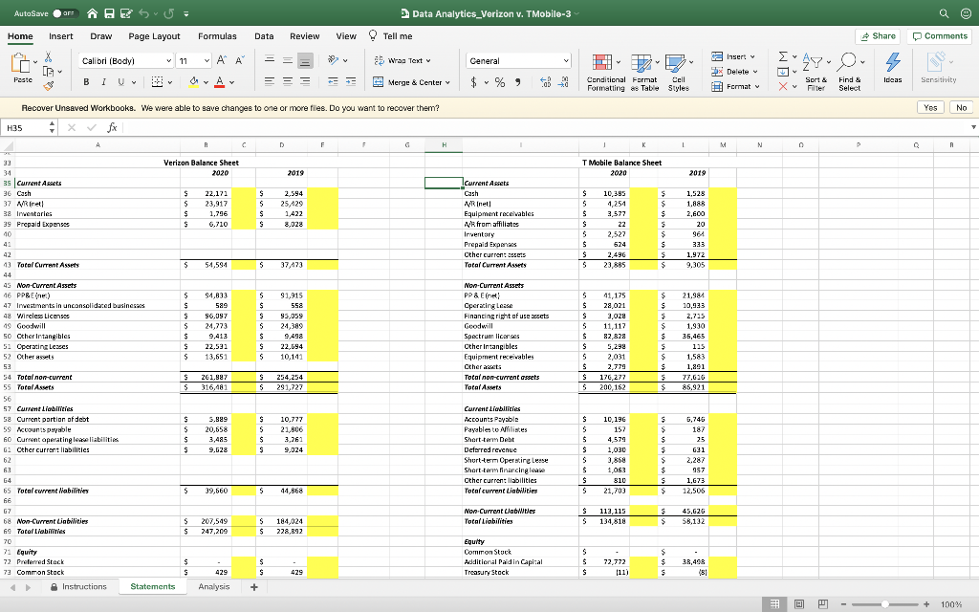Click the formula bar input

(x=546, y=127)
